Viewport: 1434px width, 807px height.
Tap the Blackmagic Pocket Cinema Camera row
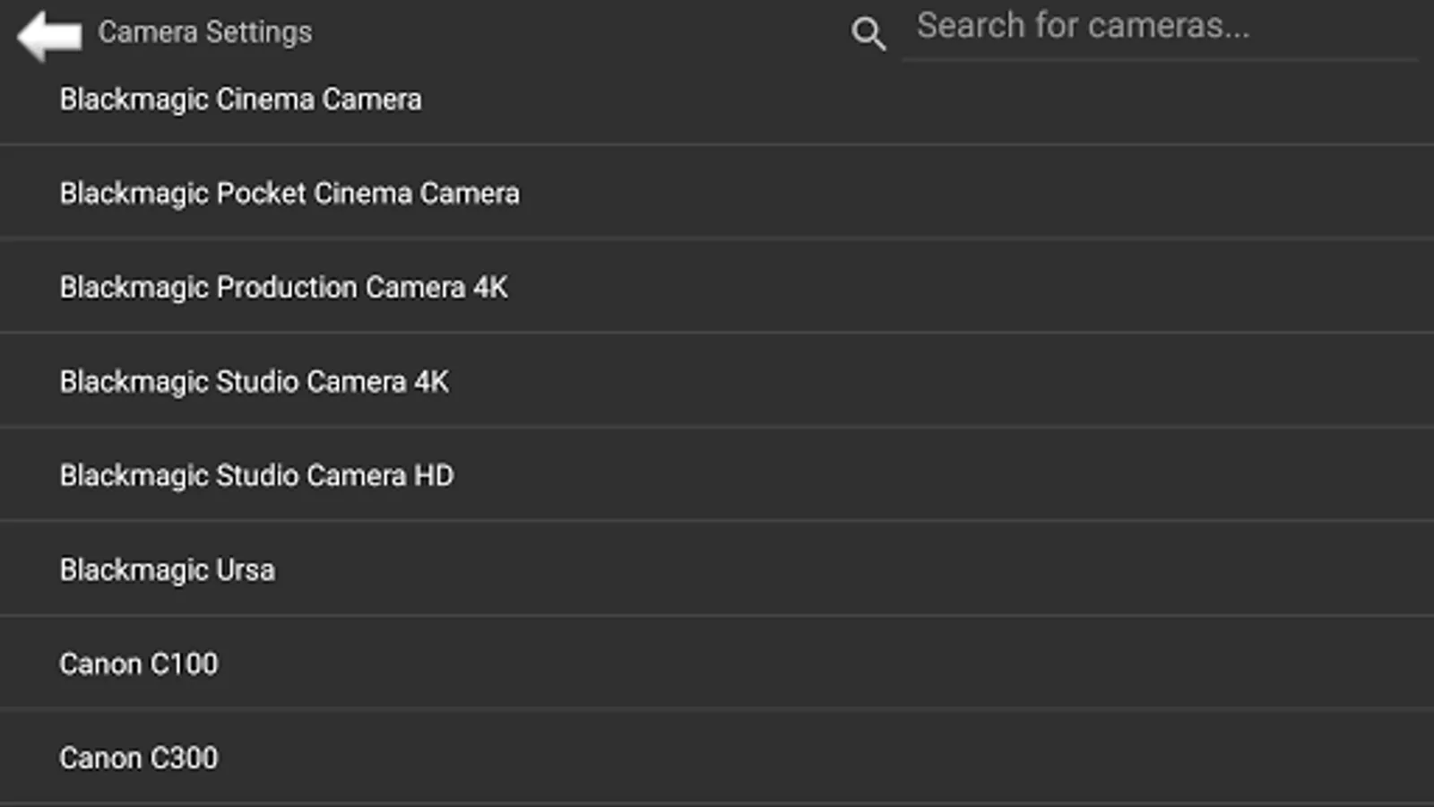289,194
